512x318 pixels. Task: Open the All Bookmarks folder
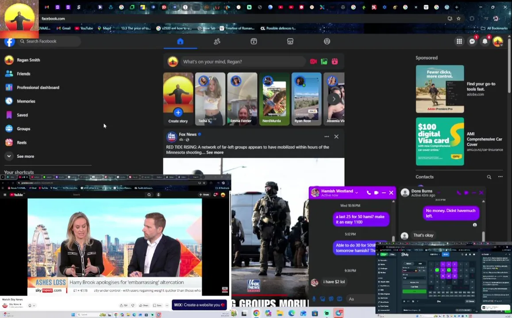point(494,28)
